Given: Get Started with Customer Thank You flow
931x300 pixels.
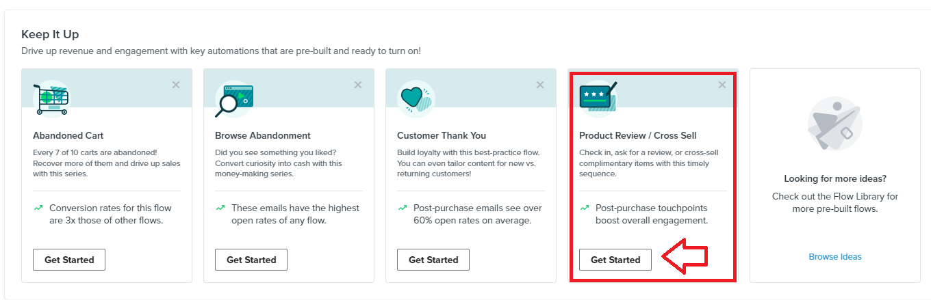Looking at the screenshot, I should (433, 260).
